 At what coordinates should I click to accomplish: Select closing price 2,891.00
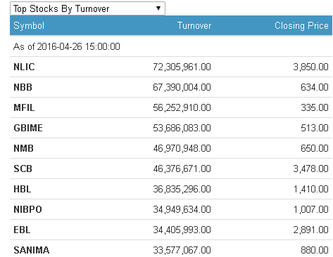tap(310, 230)
